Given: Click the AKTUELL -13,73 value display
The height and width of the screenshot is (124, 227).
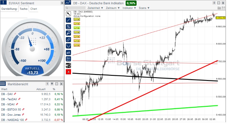Looking at the screenshot, I should (32, 71).
